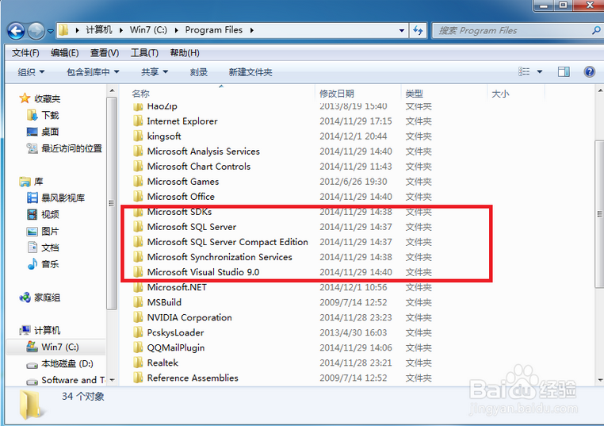The image size is (604, 426).
Task: Open the 查看(V) menu
Action: click(x=105, y=53)
